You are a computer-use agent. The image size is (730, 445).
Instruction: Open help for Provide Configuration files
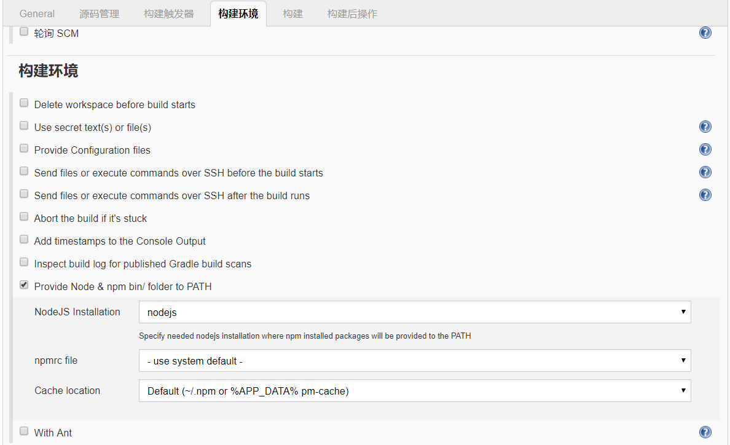click(705, 149)
